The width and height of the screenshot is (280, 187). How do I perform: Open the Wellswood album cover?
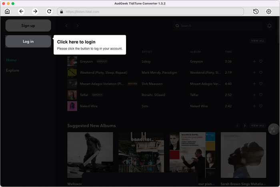coord(90,155)
